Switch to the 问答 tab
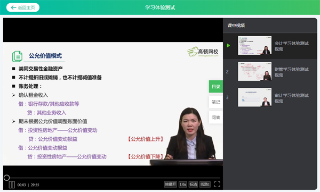320x192 pixels. pos(216,118)
